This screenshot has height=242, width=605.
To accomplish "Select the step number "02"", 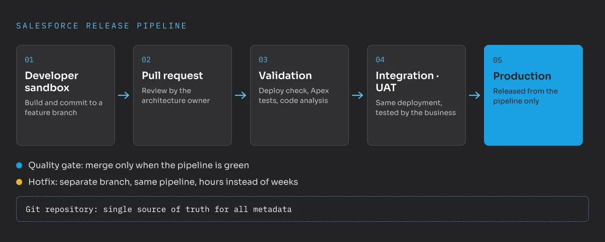I will 146,60.
